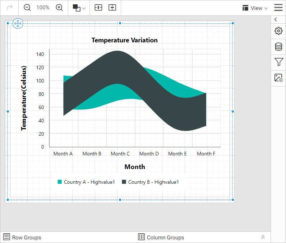Click the top-center chart resize handle
286x243 pixels.
[120, 23]
